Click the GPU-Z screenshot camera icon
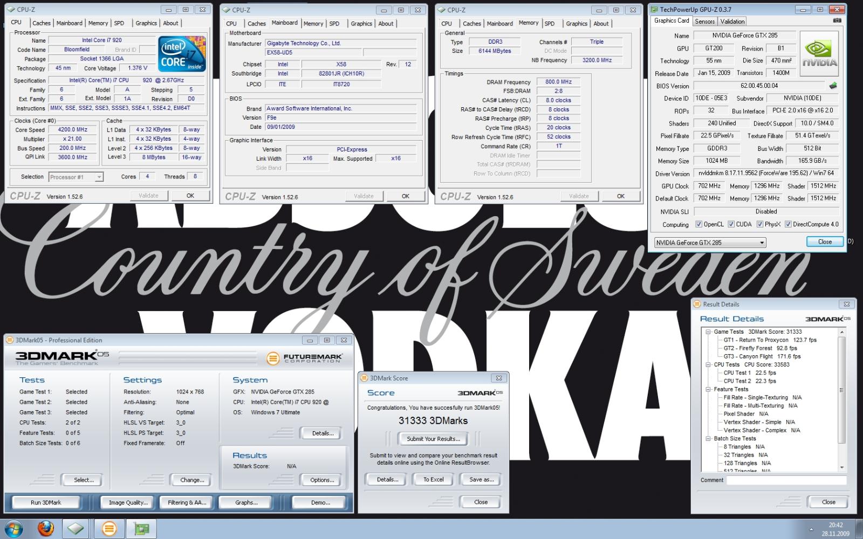The width and height of the screenshot is (863, 539). [x=837, y=21]
